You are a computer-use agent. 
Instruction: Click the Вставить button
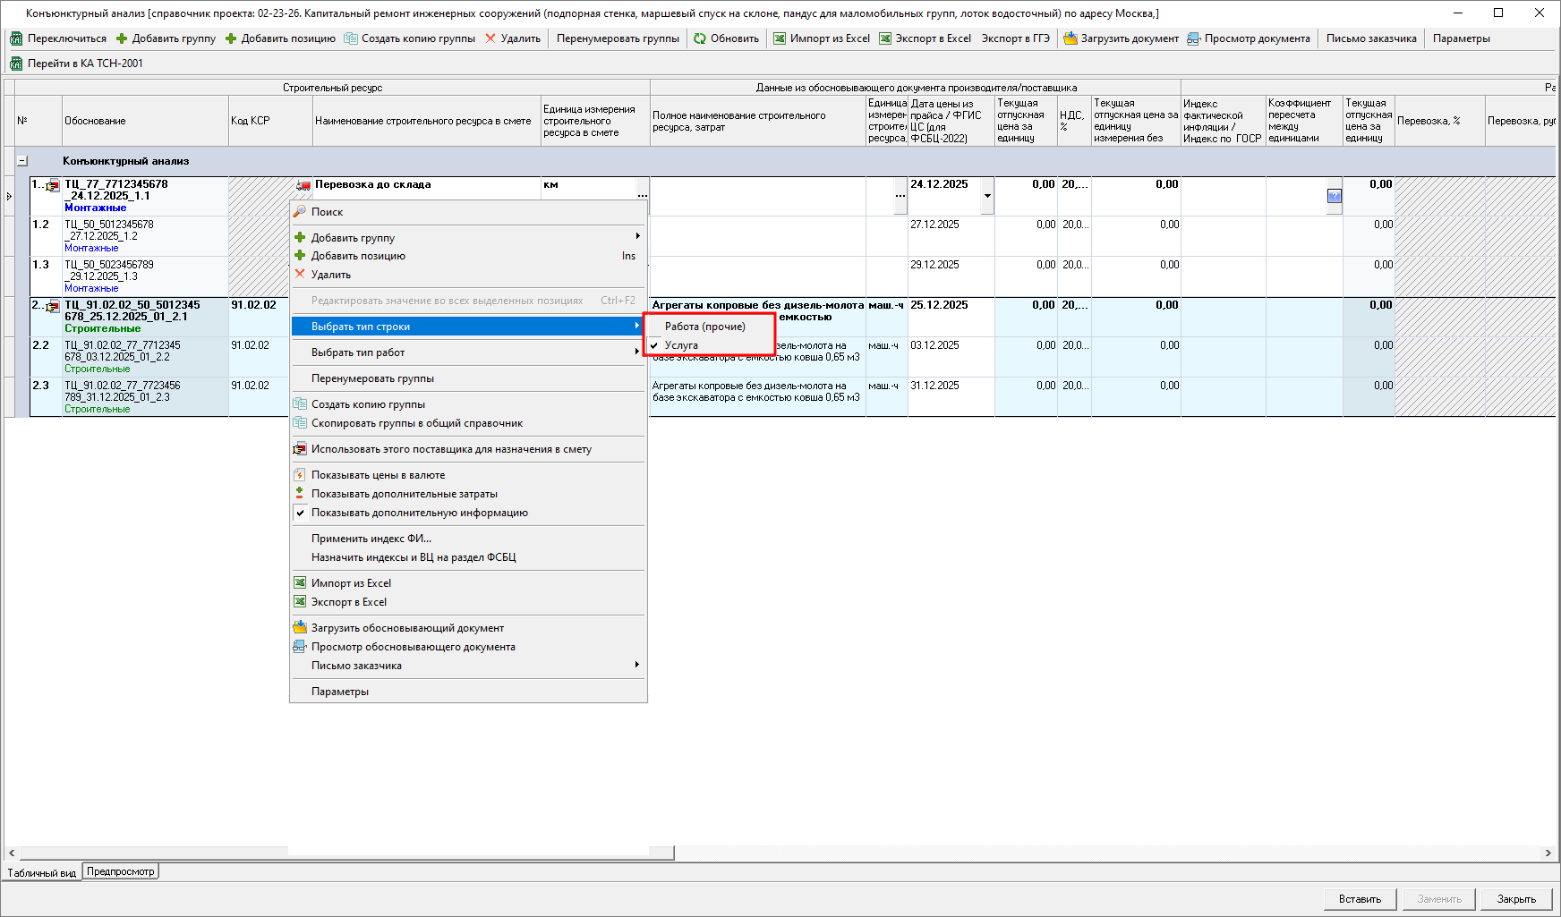click(1360, 899)
